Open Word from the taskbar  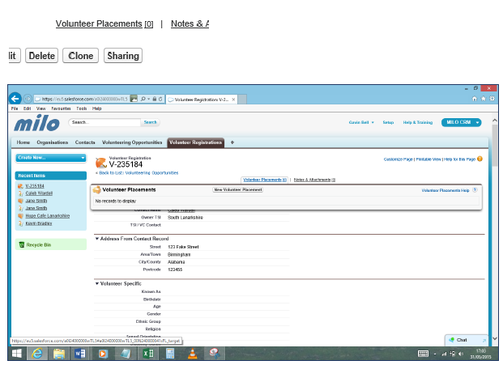80,354
